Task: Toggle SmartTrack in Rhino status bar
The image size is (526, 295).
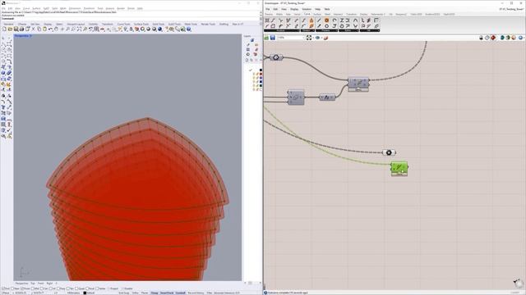Action: (x=167, y=293)
